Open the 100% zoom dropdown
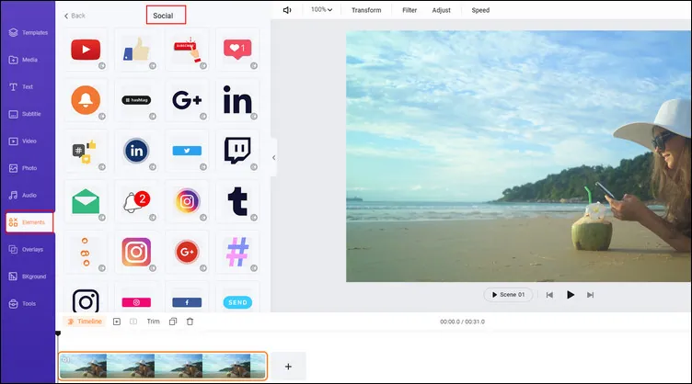Screen dimensions: 692x384 pyautogui.click(x=322, y=10)
